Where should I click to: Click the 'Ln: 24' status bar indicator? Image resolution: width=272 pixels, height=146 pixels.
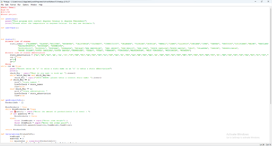pyautogui.click(x=262, y=145)
